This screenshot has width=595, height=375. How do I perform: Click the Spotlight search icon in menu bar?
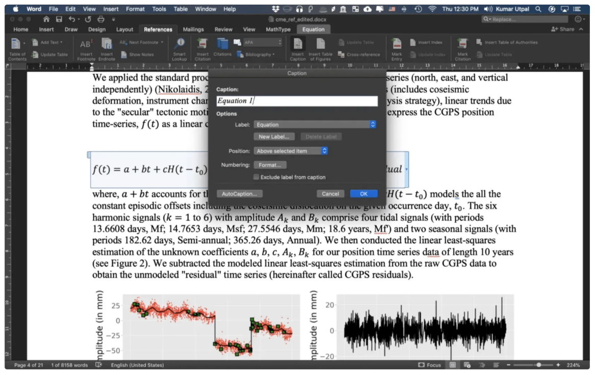point(538,9)
